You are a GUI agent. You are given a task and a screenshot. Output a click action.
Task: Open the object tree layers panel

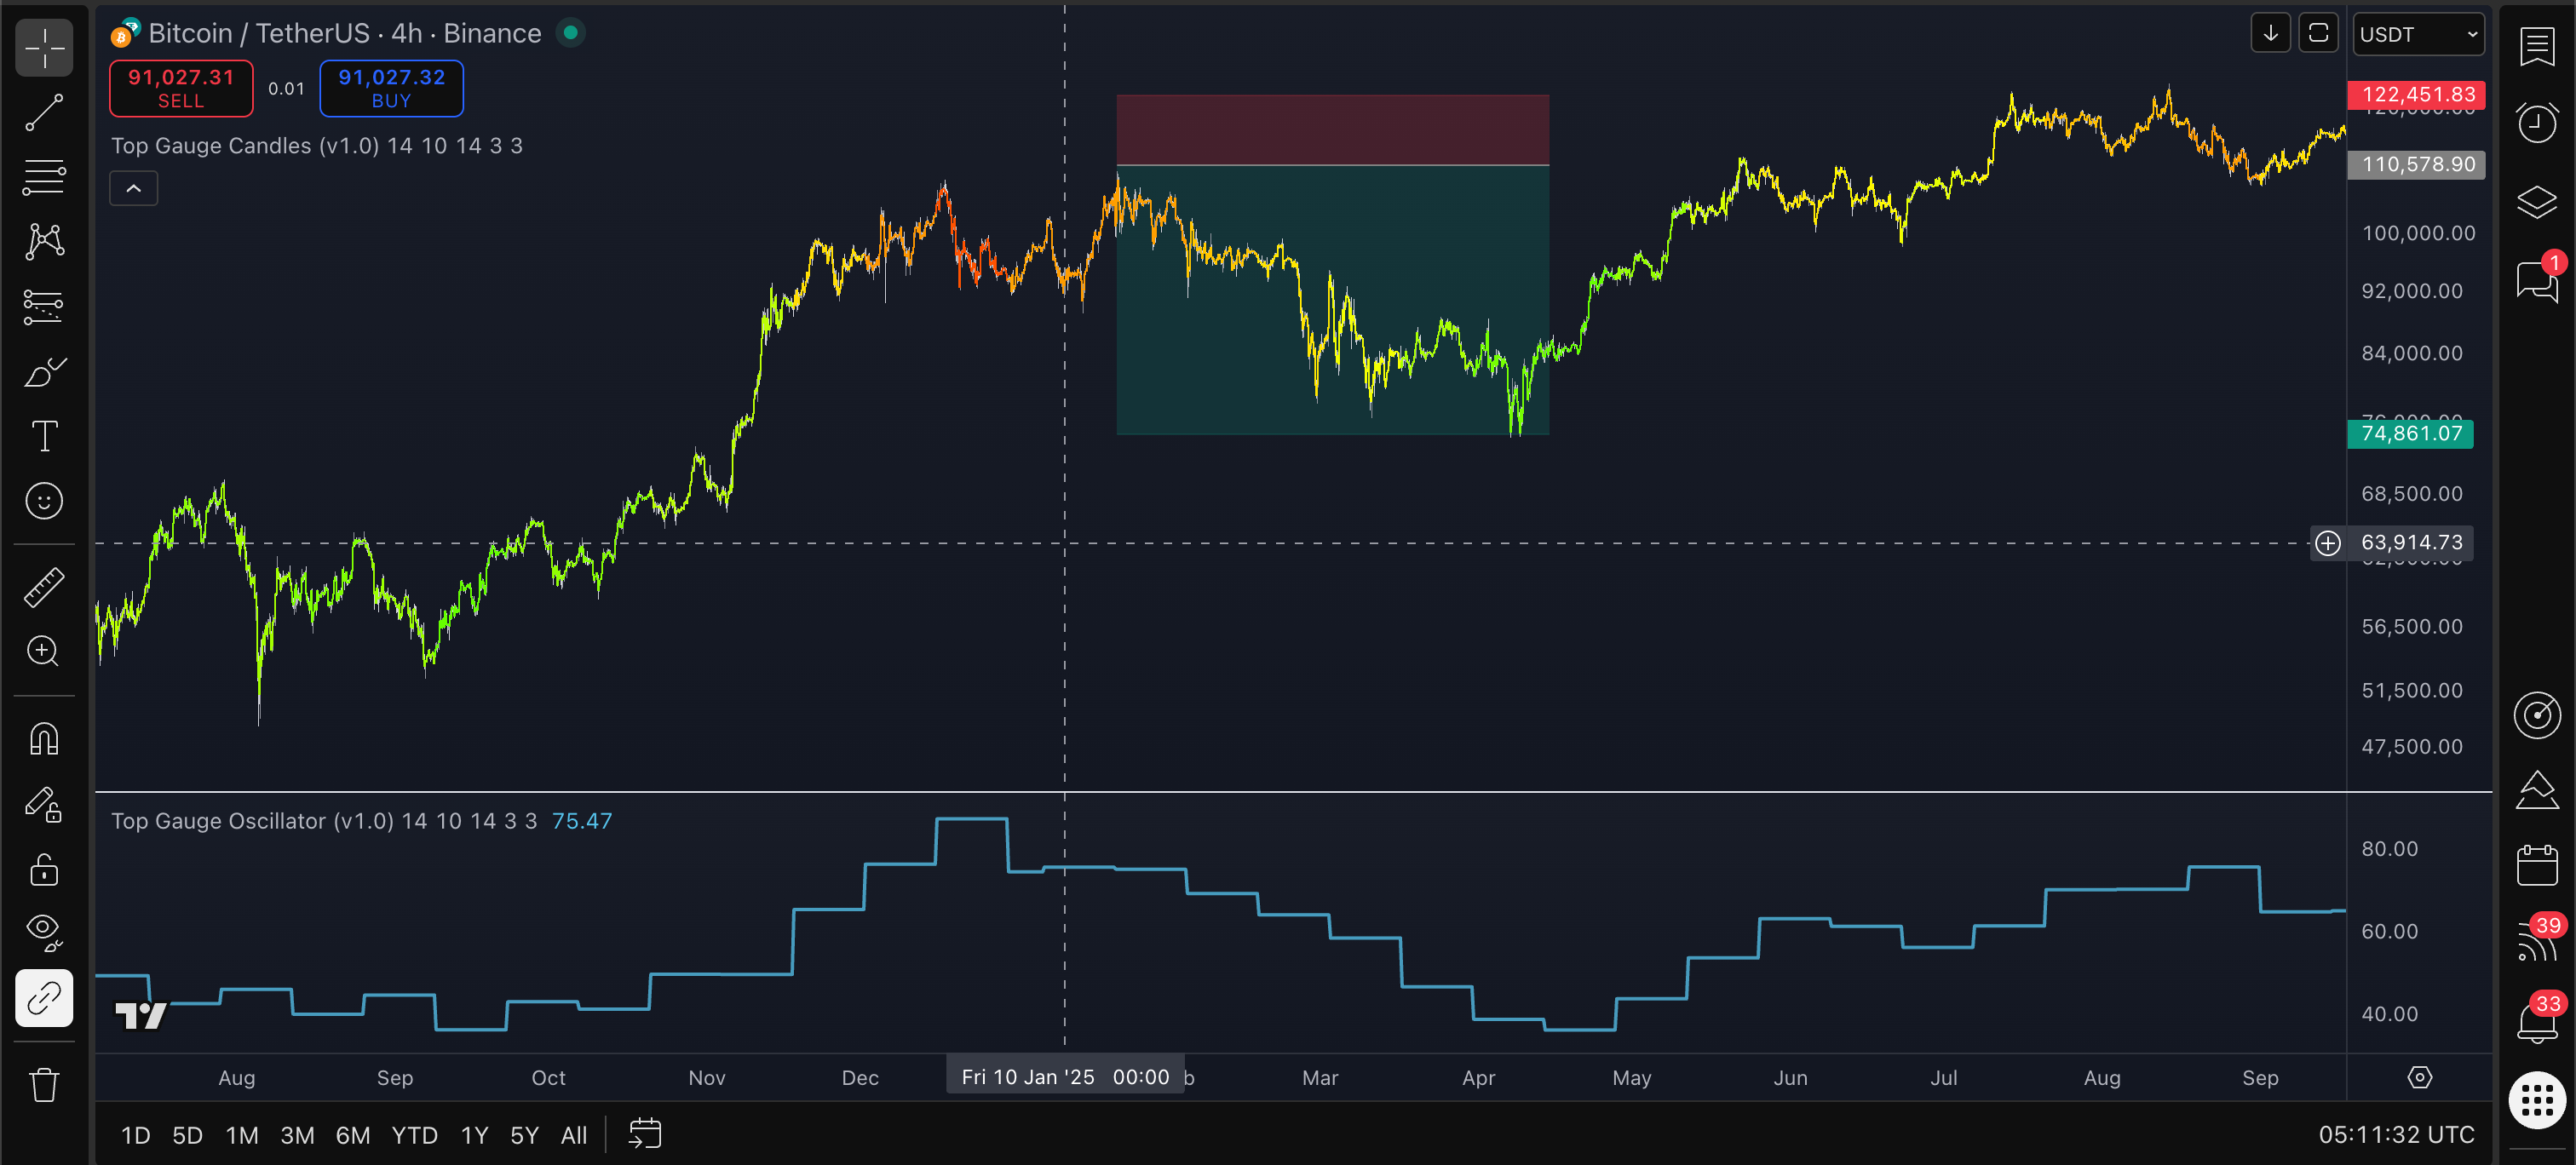[x=2537, y=202]
